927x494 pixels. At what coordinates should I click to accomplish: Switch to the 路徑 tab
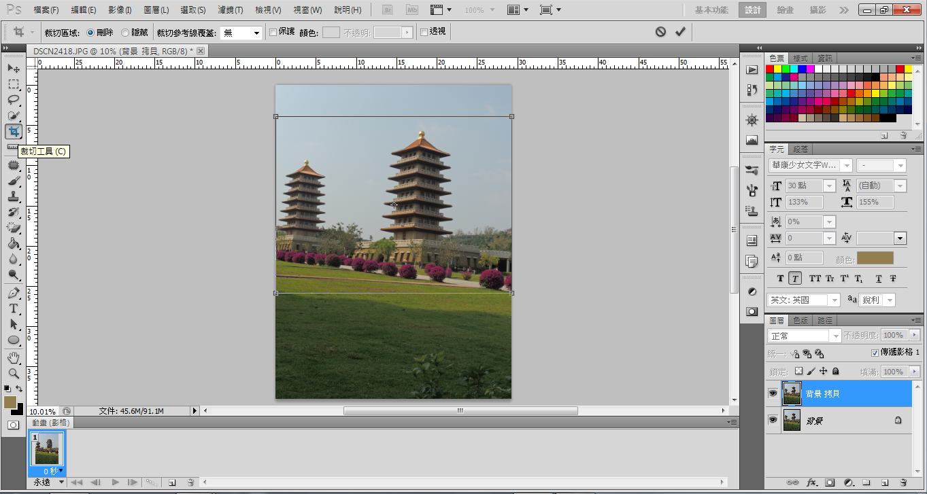(824, 320)
